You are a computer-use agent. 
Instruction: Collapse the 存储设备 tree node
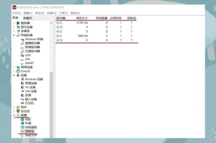point(14,35)
